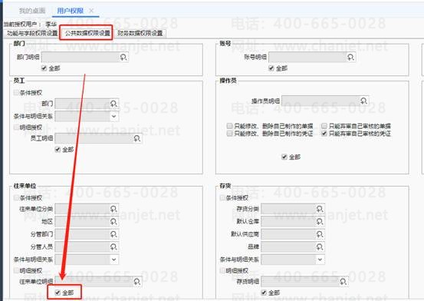This screenshot has height=301, width=424.
Task: Click the 品牌 search magnifier icon
Action: click(320, 246)
